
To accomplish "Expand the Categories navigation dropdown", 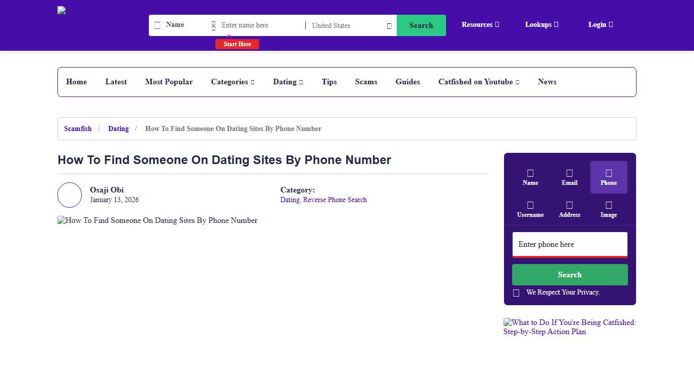I will [x=233, y=82].
